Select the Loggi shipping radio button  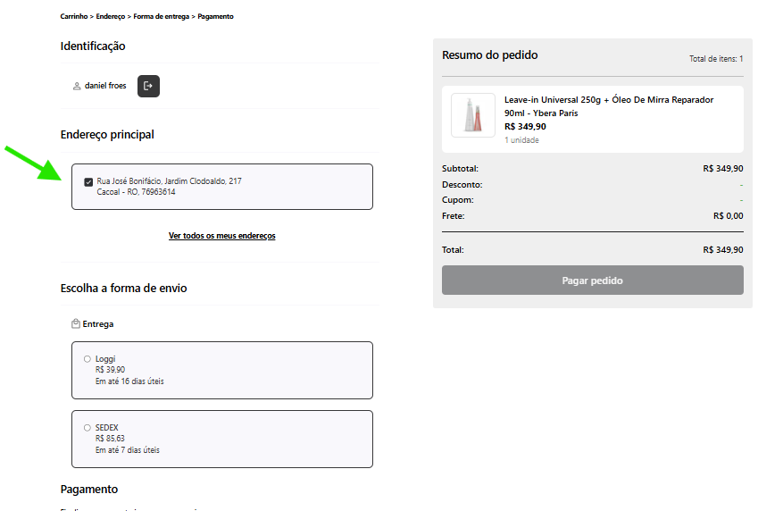(87, 359)
